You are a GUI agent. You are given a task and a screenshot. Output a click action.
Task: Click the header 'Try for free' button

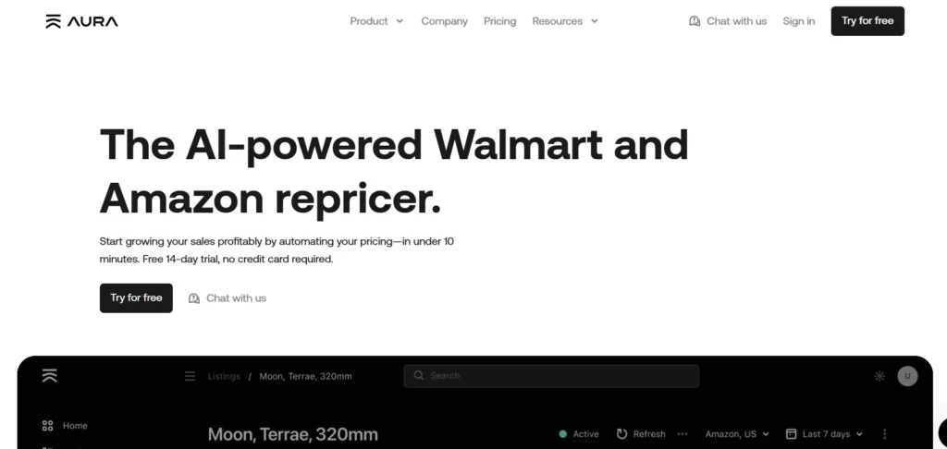867,21
